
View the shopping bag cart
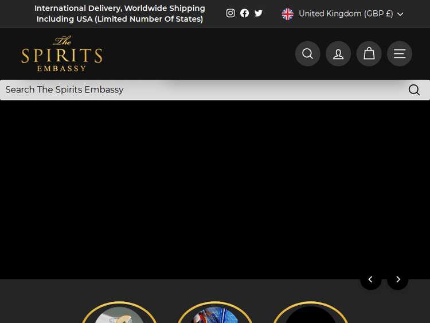(x=369, y=54)
